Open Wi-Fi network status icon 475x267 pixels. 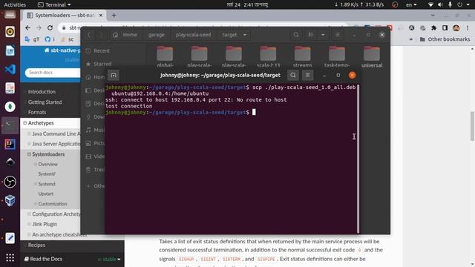tap(430, 4)
